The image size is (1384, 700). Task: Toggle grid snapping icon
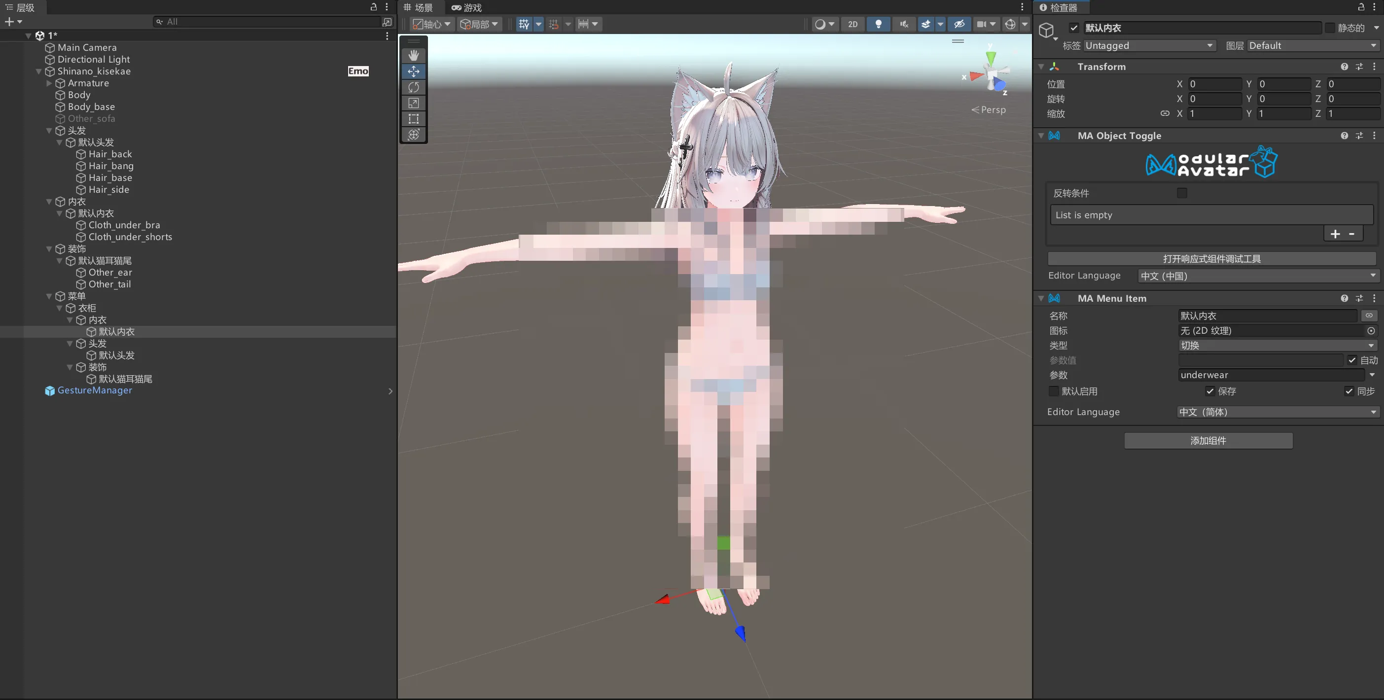pyautogui.click(x=554, y=24)
